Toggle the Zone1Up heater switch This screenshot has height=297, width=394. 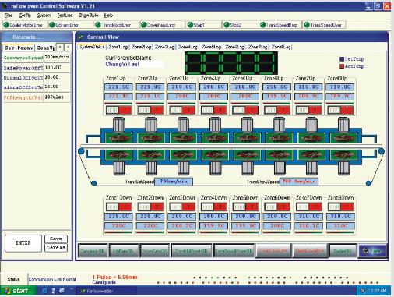[118, 110]
